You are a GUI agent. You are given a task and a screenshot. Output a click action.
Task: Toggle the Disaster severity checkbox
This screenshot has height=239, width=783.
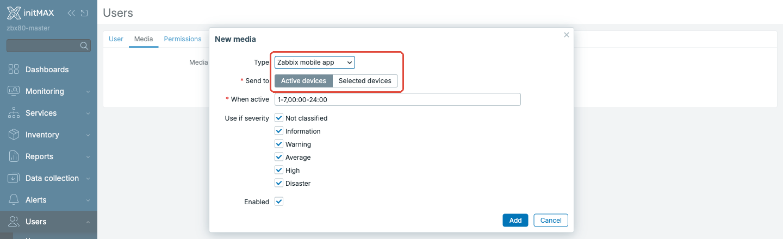pos(279,183)
